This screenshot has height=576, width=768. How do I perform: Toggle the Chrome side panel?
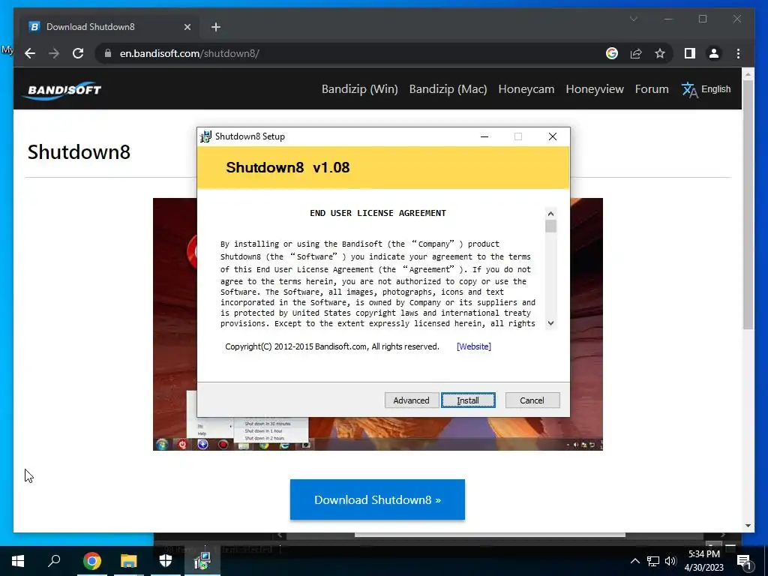coord(690,53)
